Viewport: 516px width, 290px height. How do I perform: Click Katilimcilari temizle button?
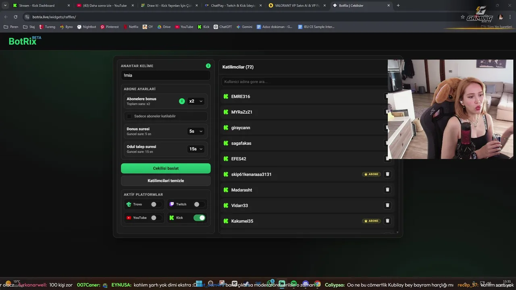click(166, 181)
